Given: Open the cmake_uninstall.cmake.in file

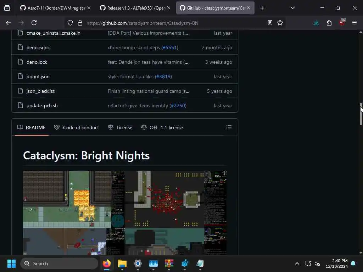Looking at the screenshot, I should pos(54,33).
